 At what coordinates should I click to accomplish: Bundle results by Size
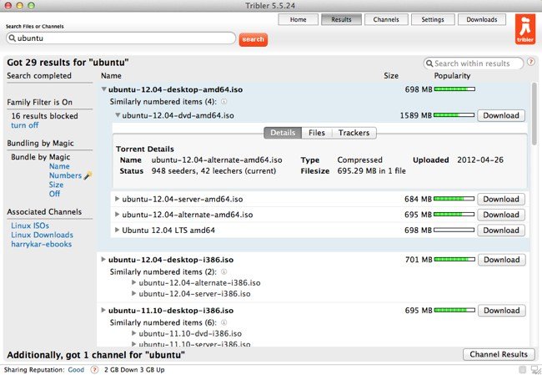[x=56, y=185]
